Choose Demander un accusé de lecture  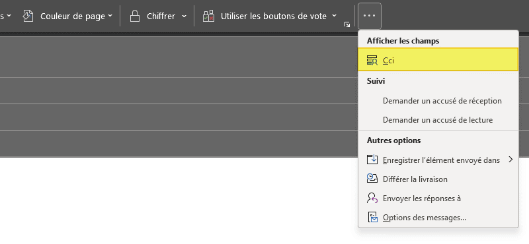pyautogui.click(x=438, y=120)
